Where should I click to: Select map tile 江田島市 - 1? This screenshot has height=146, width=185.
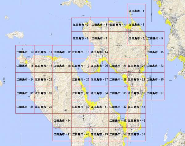pyautogui.click(x=136, y=11)
